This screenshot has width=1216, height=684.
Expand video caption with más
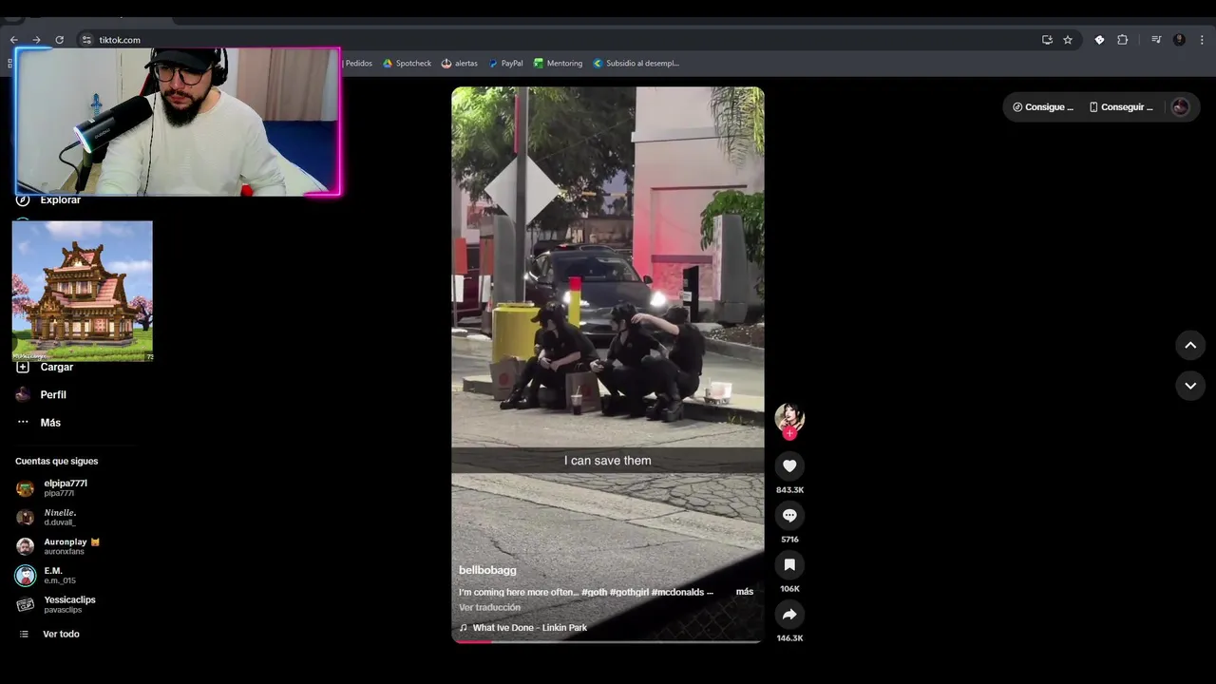(745, 592)
